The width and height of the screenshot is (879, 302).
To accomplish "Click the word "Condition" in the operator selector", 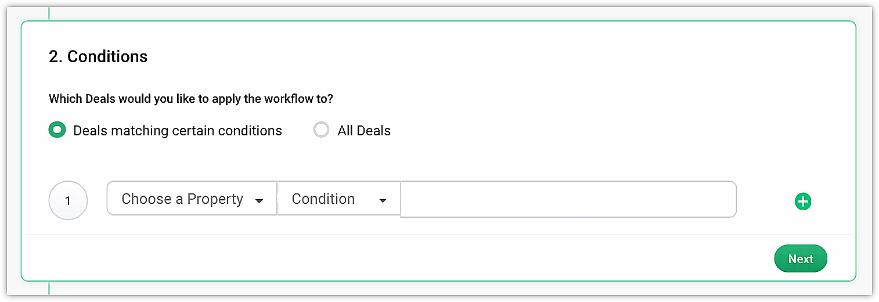I will [x=323, y=199].
